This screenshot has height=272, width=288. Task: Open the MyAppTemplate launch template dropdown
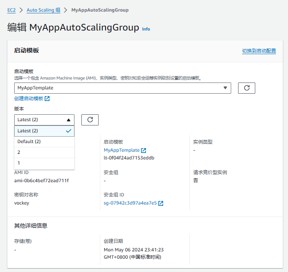pyautogui.click(x=123, y=88)
